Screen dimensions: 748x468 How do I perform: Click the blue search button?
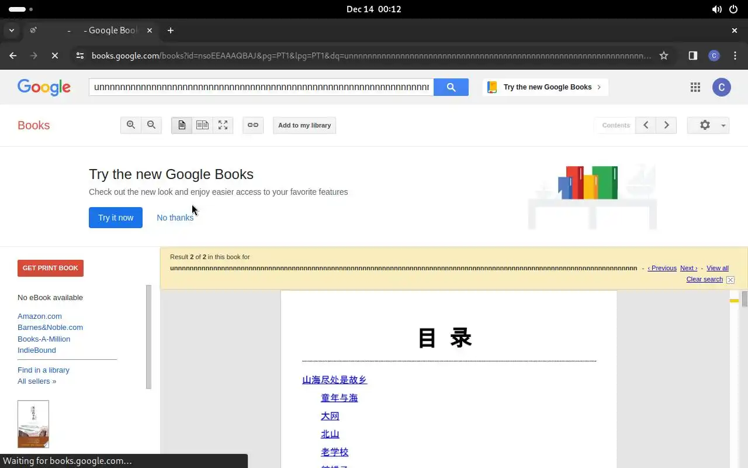click(451, 87)
